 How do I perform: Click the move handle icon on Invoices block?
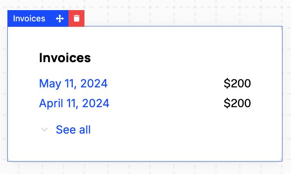pyautogui.click(x=60, y=19)
